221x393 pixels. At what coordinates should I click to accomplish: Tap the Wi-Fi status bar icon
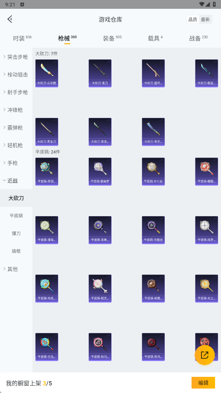point(202,4)
